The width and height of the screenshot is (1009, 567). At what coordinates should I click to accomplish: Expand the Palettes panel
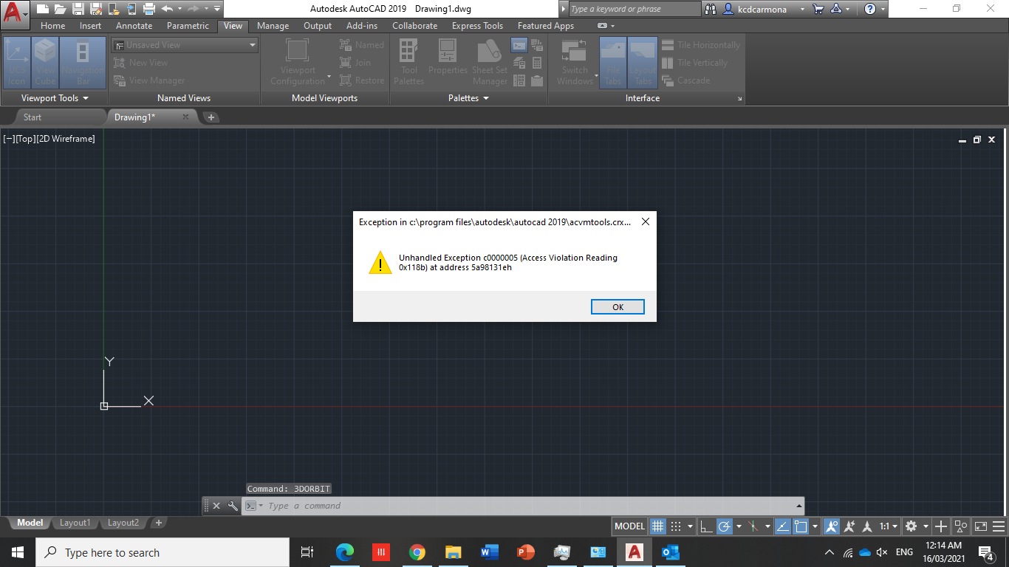pyautogui.click(x=469, y=98)
